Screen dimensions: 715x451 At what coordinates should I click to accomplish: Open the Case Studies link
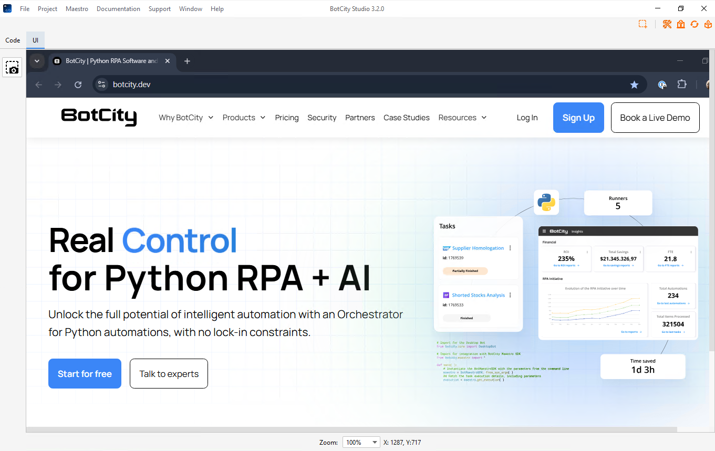[407, 118]
